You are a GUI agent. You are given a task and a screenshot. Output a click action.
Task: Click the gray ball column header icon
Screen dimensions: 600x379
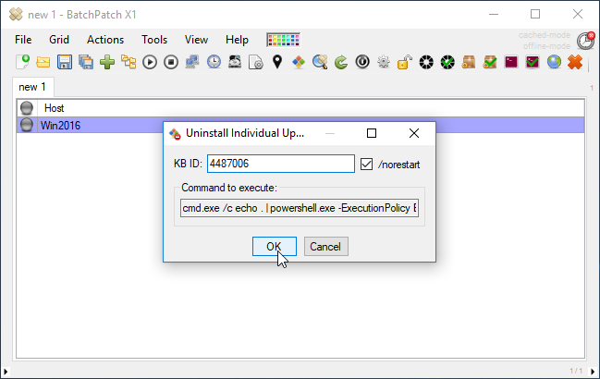click(x=27, y=108)
